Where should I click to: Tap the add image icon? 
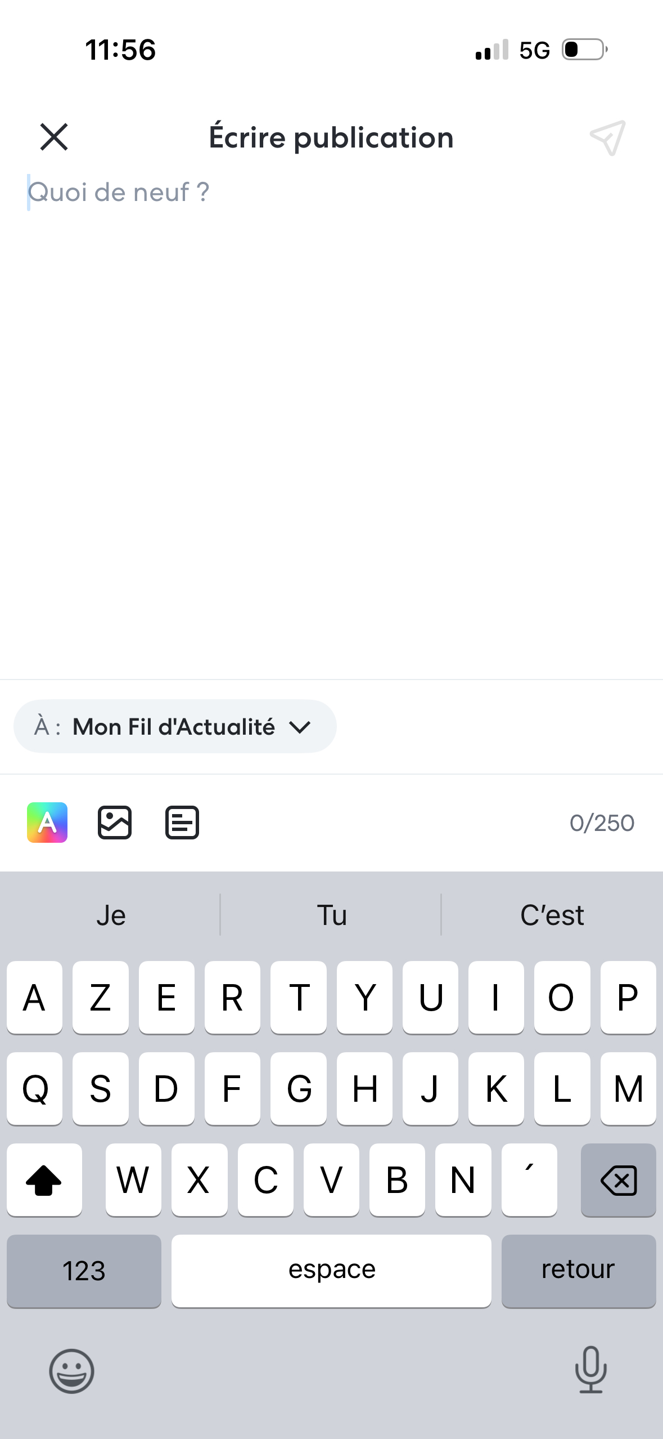coord(115,823)
